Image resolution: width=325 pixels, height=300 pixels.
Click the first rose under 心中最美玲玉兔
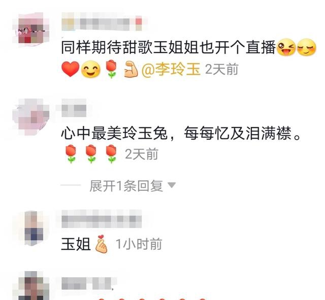pos(71,154)
